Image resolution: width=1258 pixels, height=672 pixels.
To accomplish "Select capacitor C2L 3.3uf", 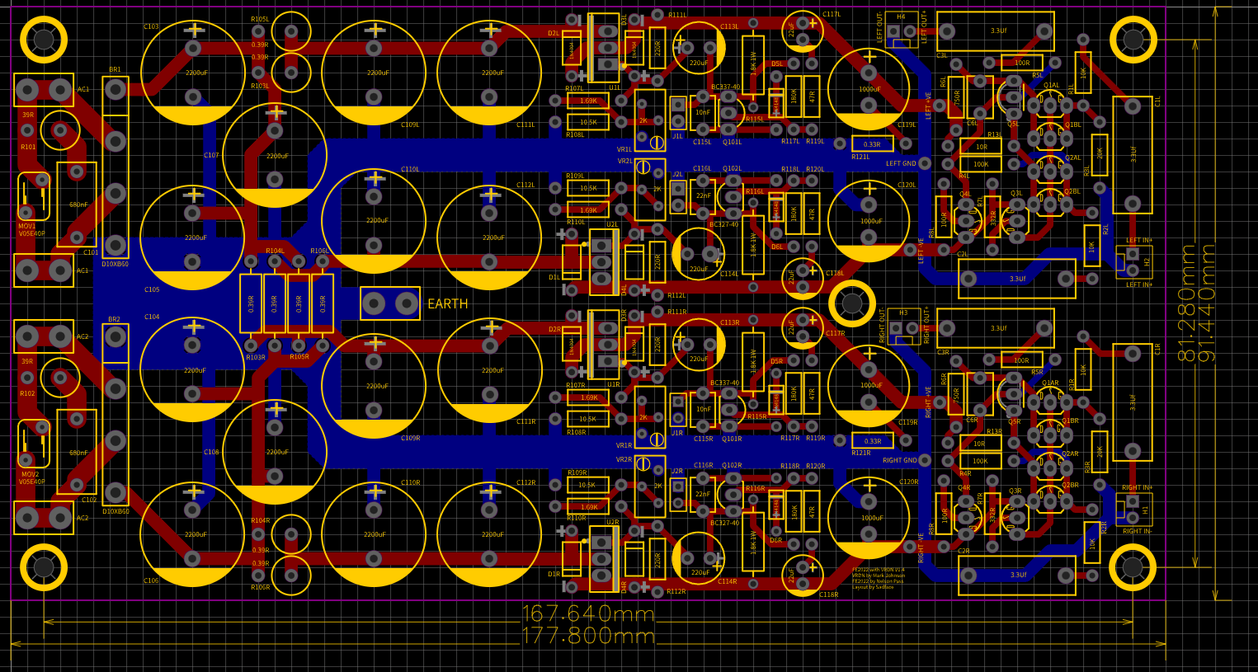I will 1017,279.
